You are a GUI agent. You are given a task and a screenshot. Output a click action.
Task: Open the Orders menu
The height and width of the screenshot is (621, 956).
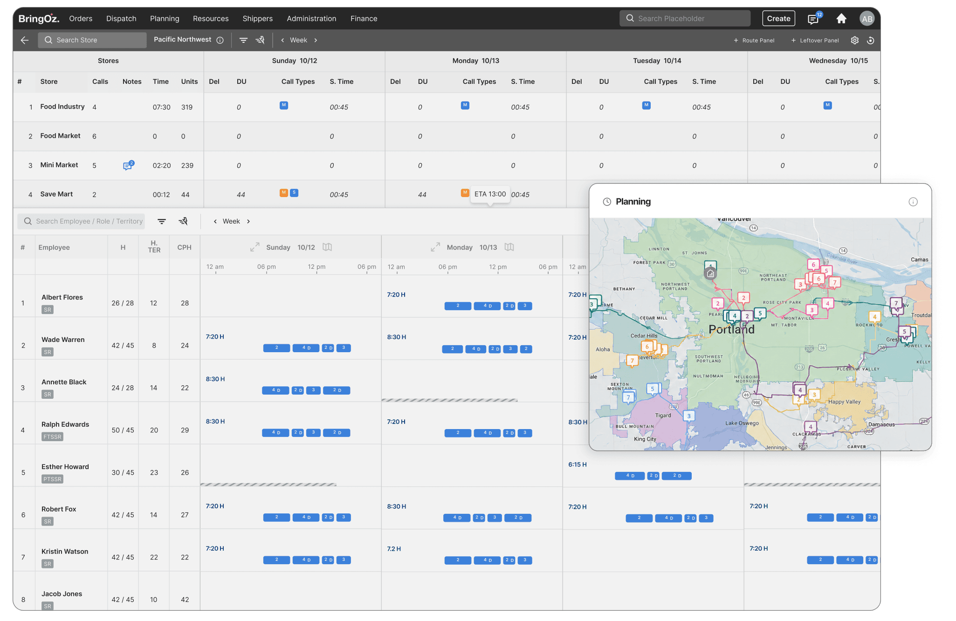(x=81, y=19)
